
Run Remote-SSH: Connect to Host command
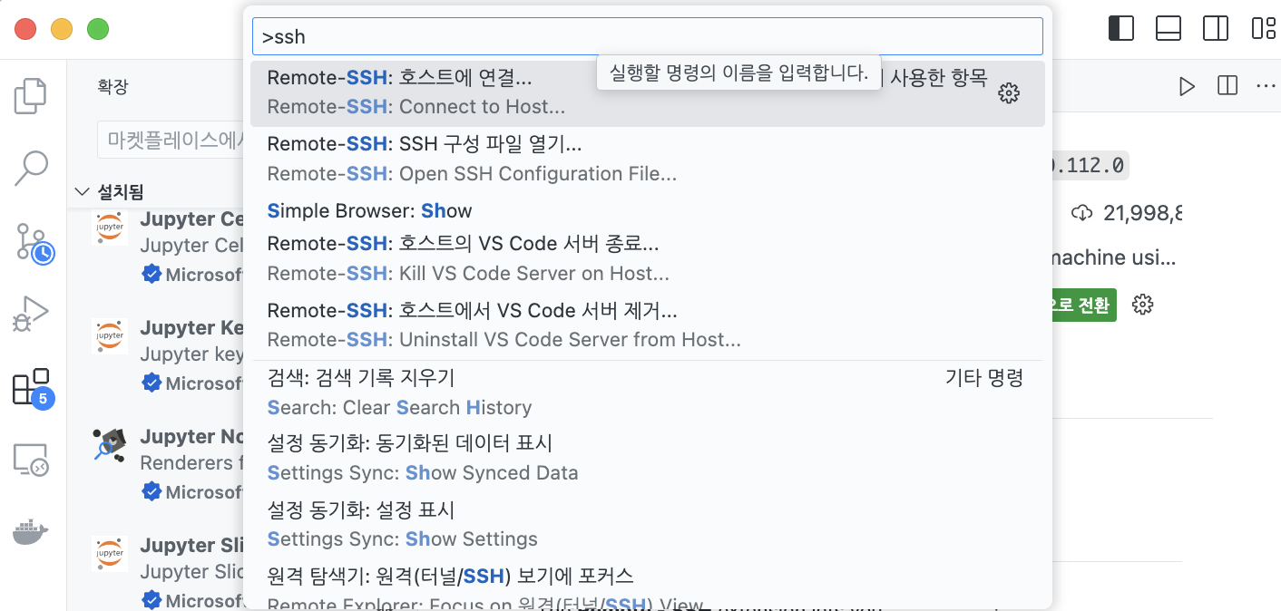tap(648, 93)
